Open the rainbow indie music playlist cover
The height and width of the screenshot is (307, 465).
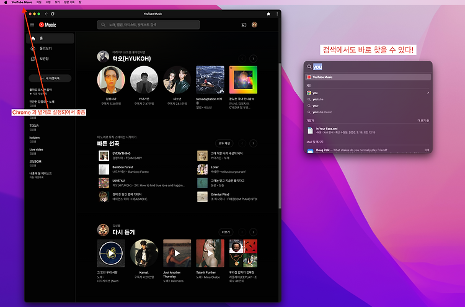coord(243,80)
